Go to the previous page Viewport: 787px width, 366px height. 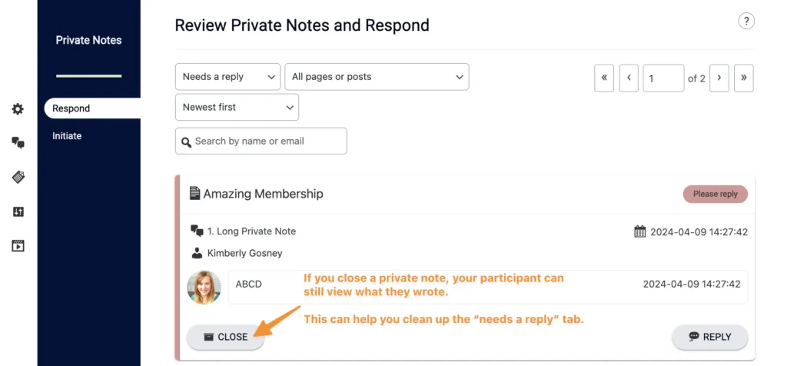[x=629, y=78]
